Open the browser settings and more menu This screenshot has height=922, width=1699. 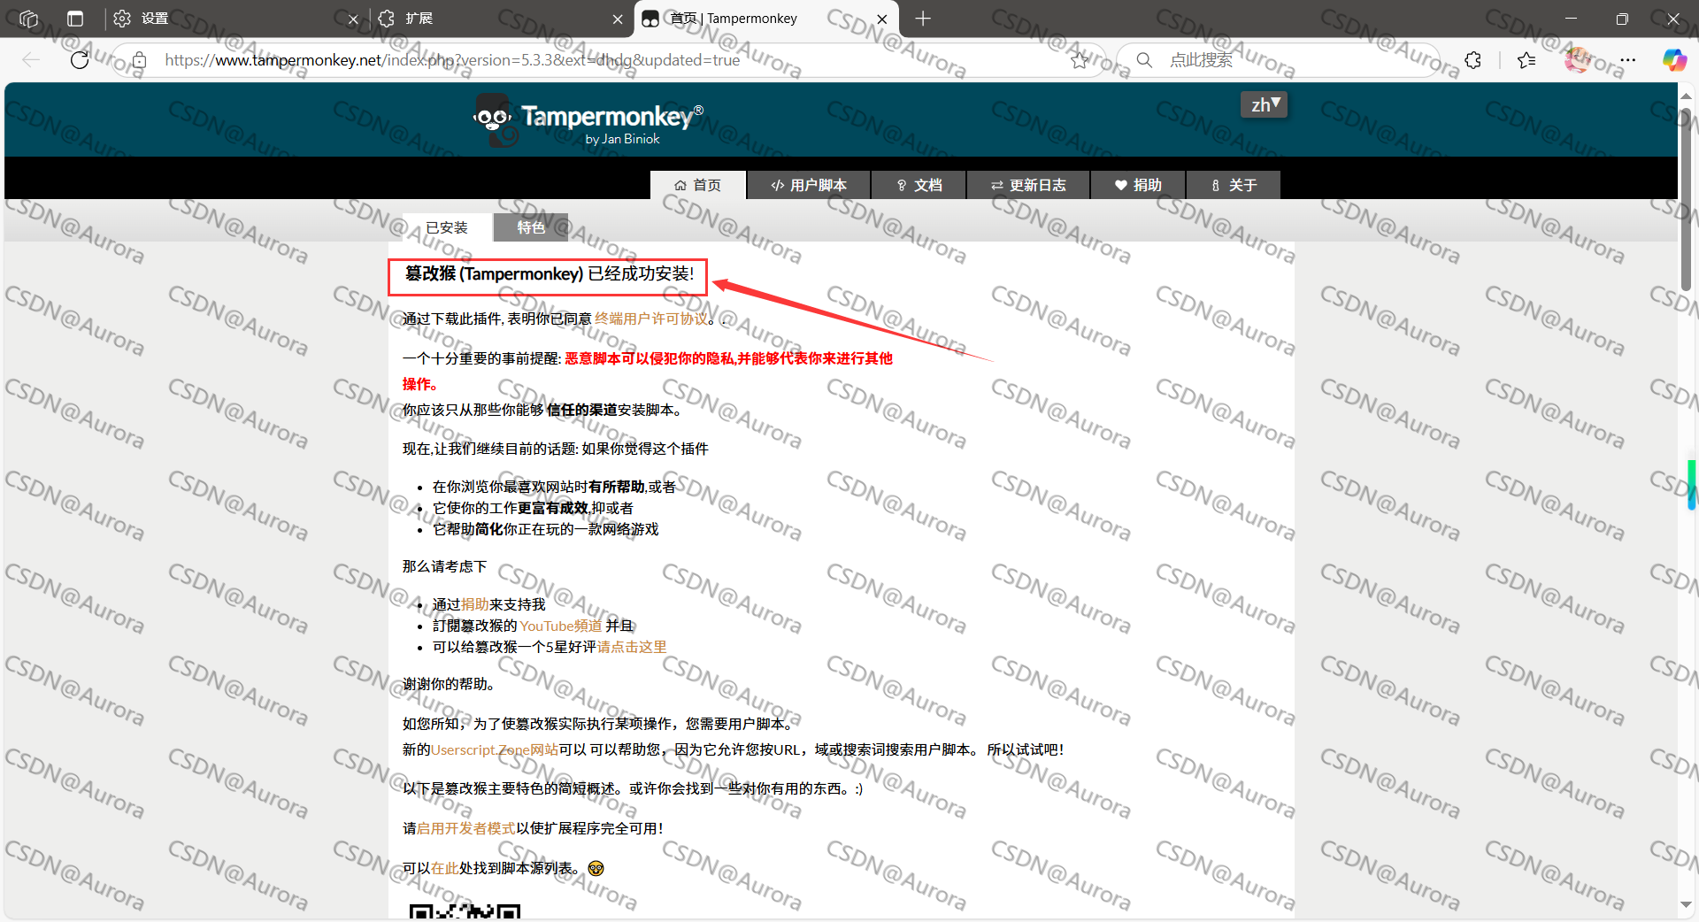[x=1628, y=60]
